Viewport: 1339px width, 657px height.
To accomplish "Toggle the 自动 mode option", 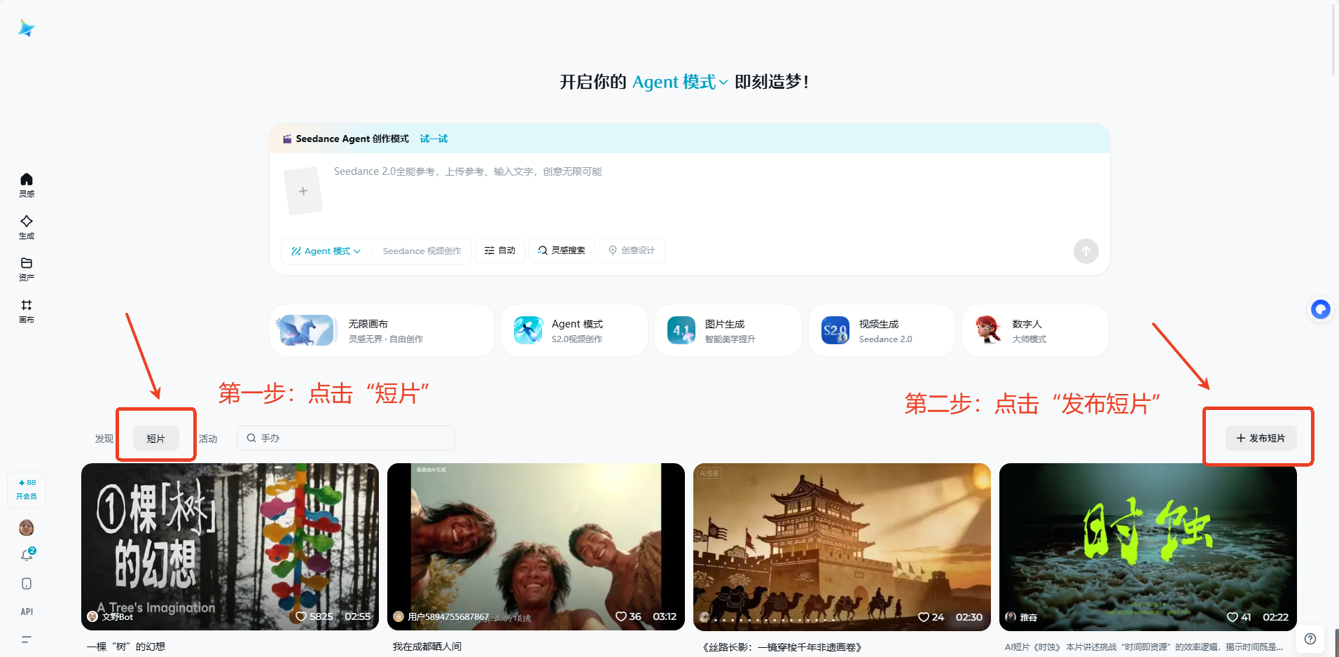I will [499, 250].
